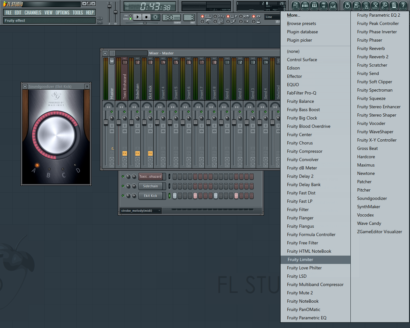410x328 pixels.
Task: Toggle the Browser panel toolbar icon
Action: pos(324,5)
